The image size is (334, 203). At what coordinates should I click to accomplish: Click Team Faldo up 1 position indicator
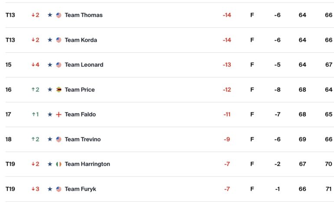click(x=36, y=114)
